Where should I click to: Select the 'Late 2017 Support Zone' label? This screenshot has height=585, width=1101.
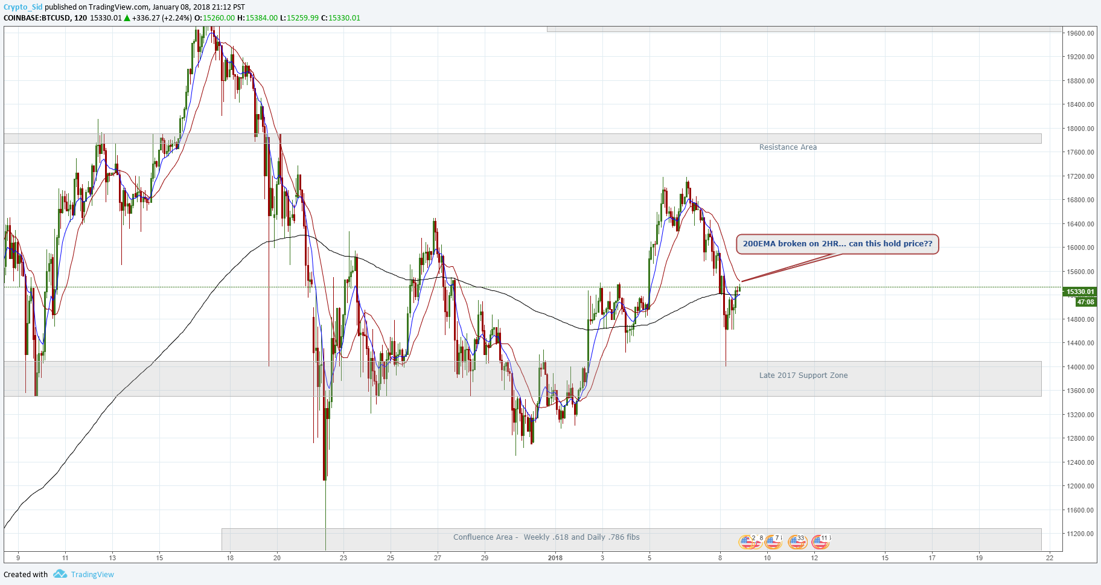pos(803,376)
